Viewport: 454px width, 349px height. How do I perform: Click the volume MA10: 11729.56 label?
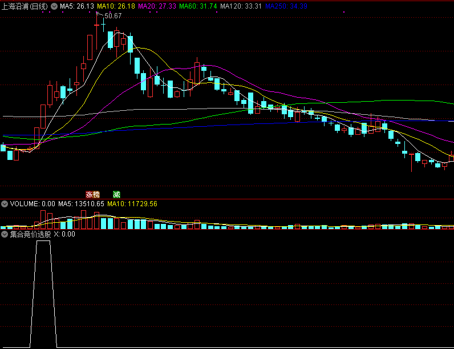[x=132, y=204]
